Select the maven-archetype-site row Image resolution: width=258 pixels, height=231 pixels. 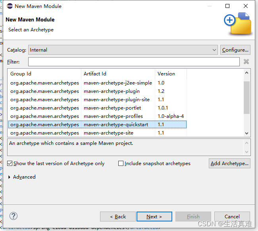pos(97,133)
